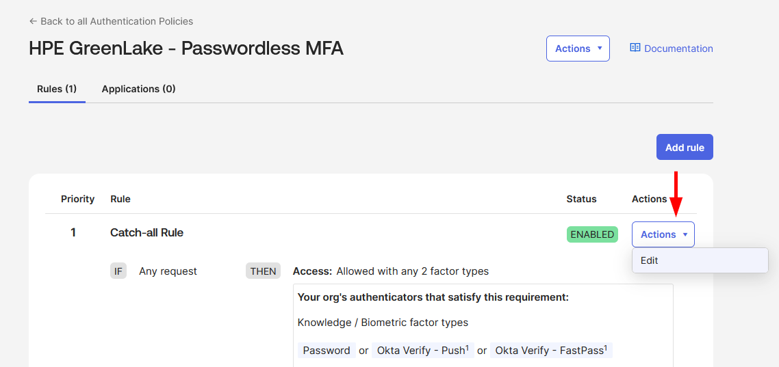Go back to all Authentication Policies
Image resolution: width=779 pixels, height=367 pixels.
click(116, 21)
